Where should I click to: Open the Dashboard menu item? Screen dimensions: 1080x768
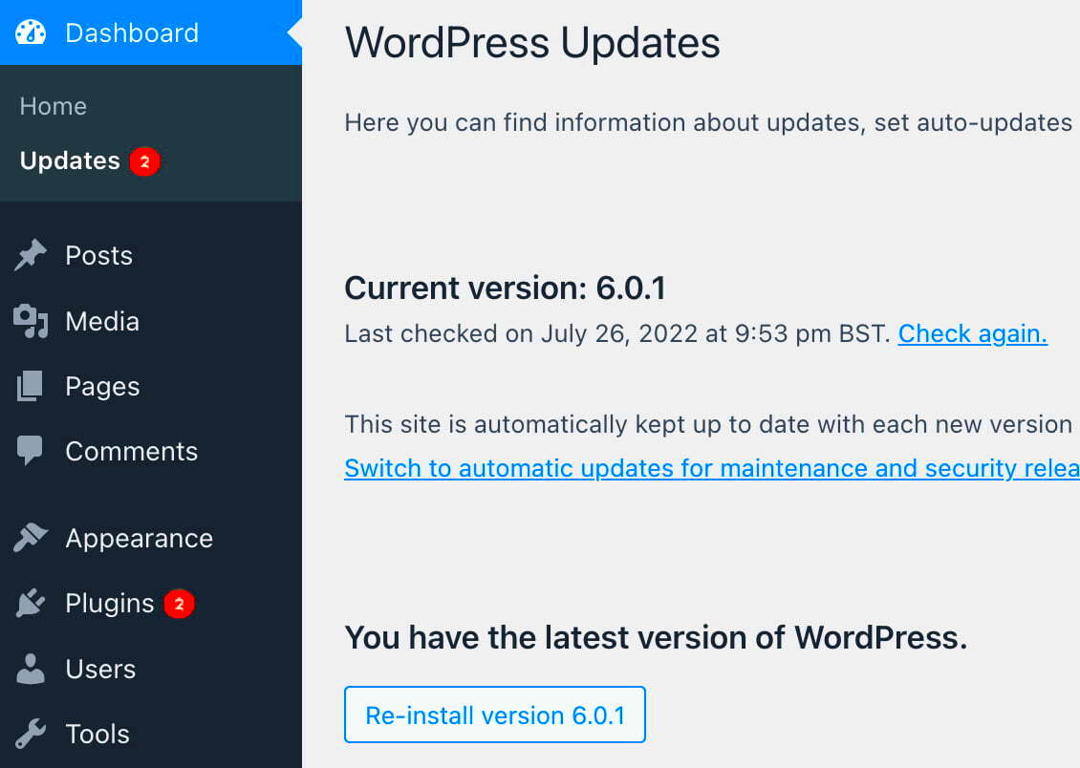(151, 32)
